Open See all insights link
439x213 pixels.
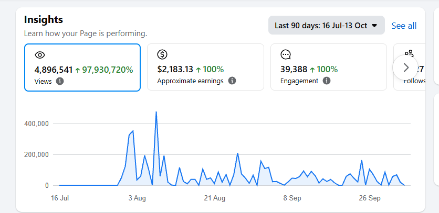tap(404, 26)
